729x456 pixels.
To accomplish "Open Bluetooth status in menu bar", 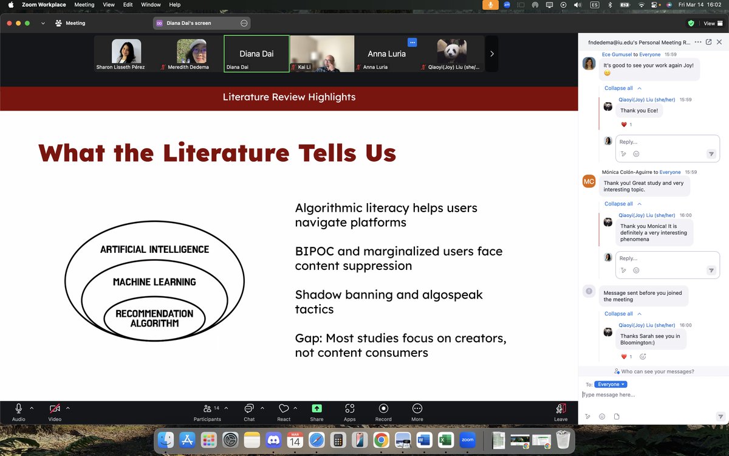I will click(611, 5).
